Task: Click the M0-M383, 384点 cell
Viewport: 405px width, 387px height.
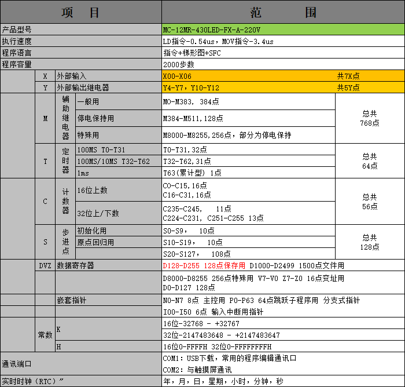Action: (248, 101)
